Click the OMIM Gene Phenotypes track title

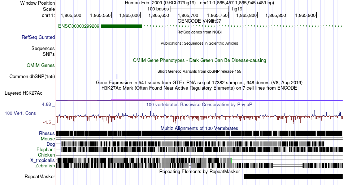(199, 60)
